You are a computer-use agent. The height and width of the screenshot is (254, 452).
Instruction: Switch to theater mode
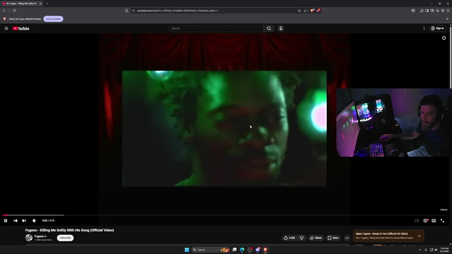pyautogui.click(x=434, y=220)
